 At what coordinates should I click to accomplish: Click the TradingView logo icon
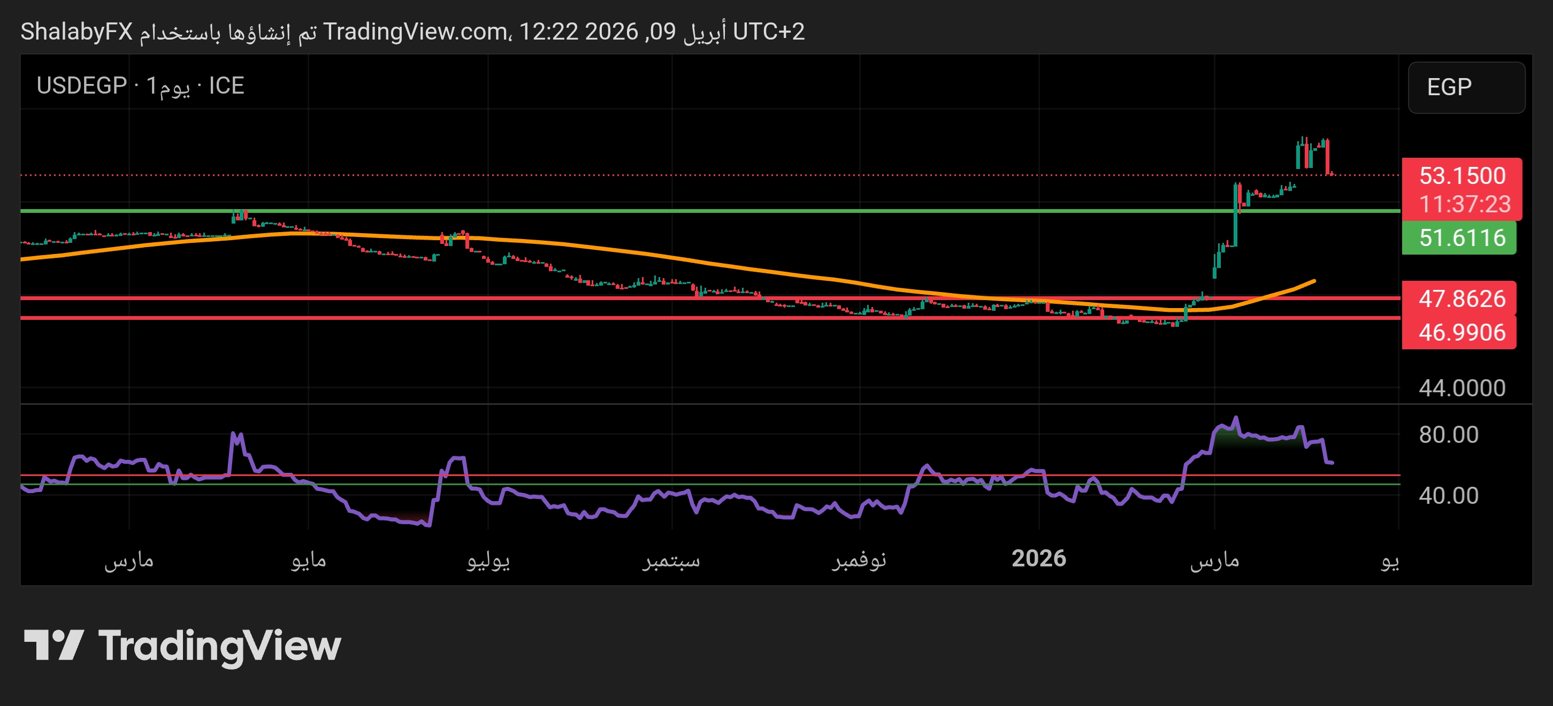tap(53, 644)
